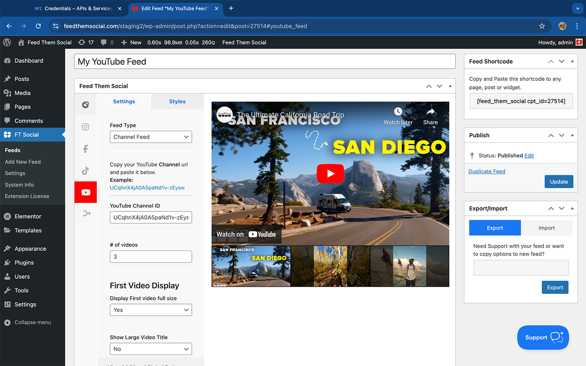Open the Dashboard menu item
Viewport: 586px width, 366px height.
[32, 60]
